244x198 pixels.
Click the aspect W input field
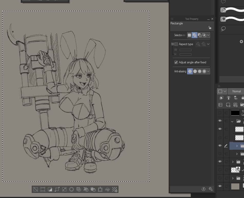(x=186, y=50)
